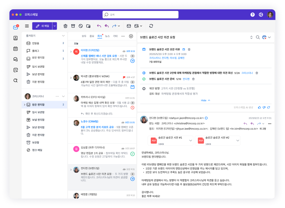Mark the mail as junk with block icon

(x=81, y=26)
